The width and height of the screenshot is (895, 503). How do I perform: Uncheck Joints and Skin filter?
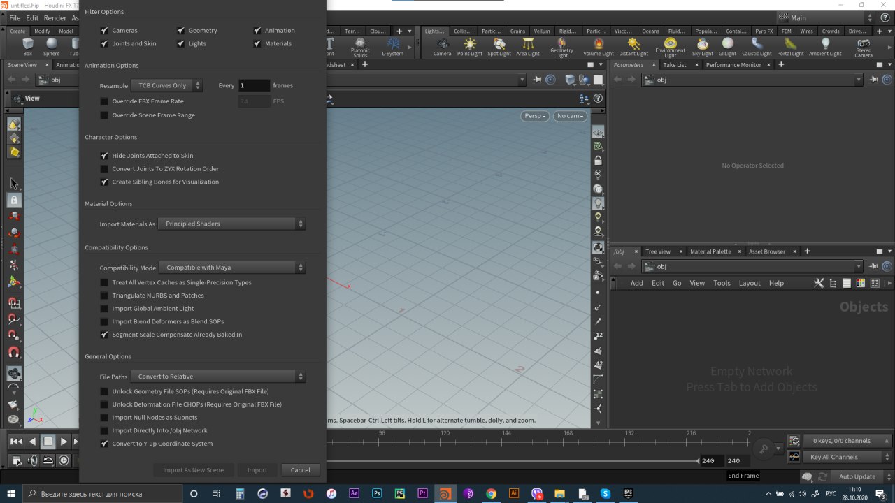tap(104, 43)
